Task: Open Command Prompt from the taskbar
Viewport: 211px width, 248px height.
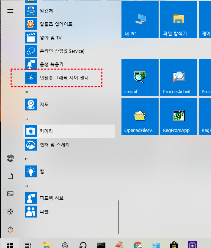Action: pos(101,245)
